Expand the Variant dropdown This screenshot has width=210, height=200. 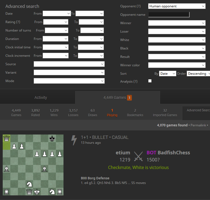pyautogui.click(x=69, y=73)
